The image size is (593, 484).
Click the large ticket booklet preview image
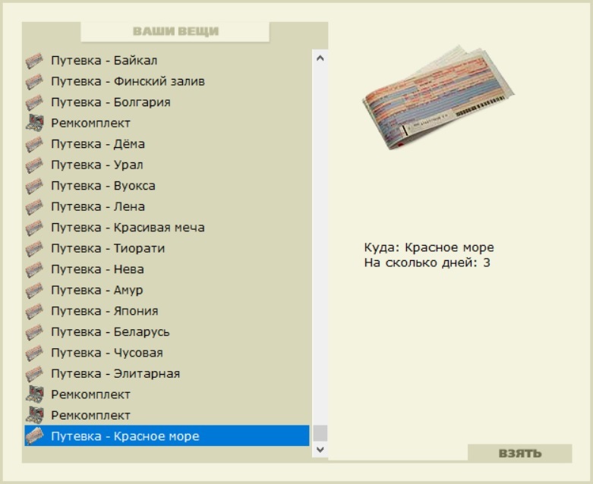(438, 97)
